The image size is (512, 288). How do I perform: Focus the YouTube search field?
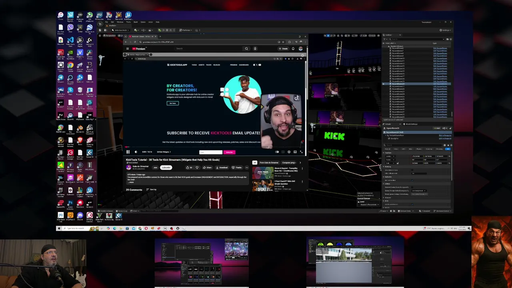click(208, 48)
